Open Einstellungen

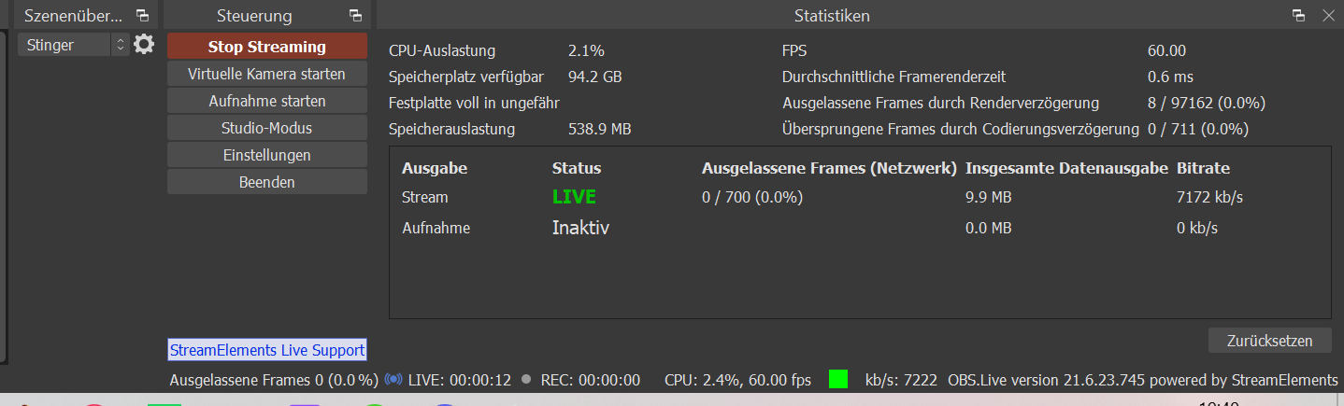click(266, 155)
